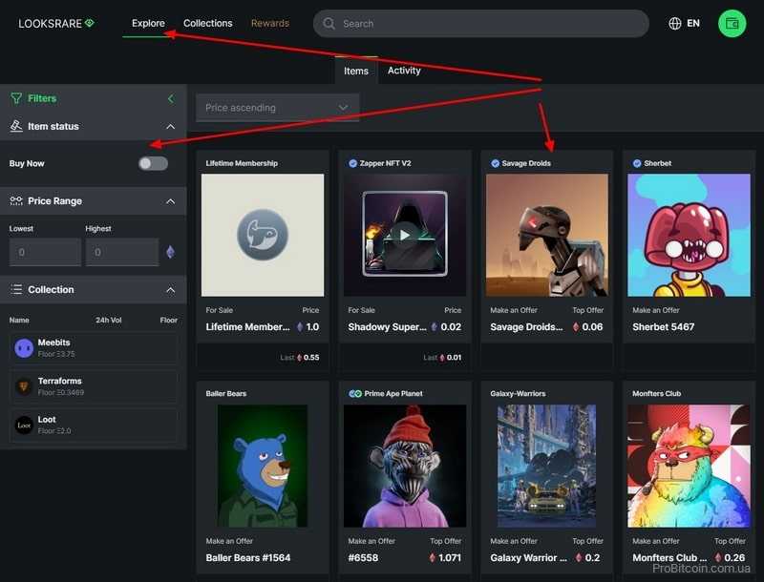Open the Lifetime Membership thumbnail
Viewport: 764px width, 582px height.
click(x=263, y=235)
